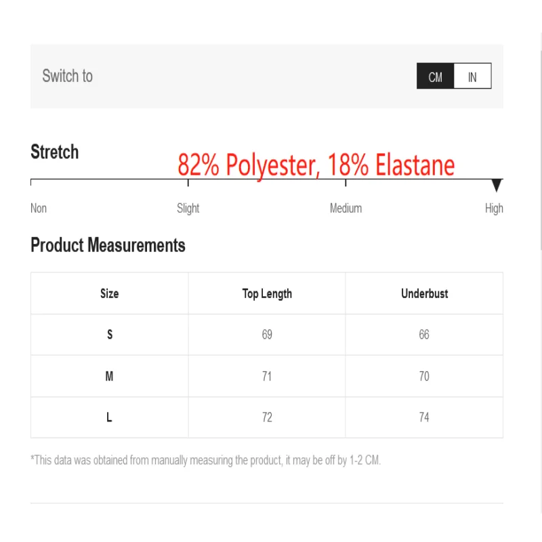
Task: Click the Underbust value 66
Action: [x=424, y=335]
